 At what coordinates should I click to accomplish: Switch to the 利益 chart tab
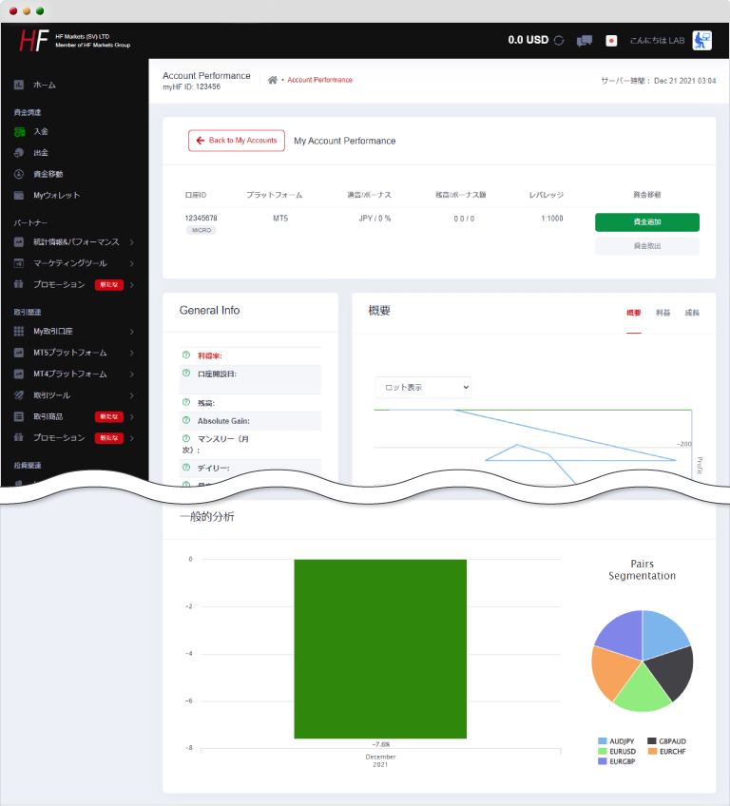(x=663, y=313)
